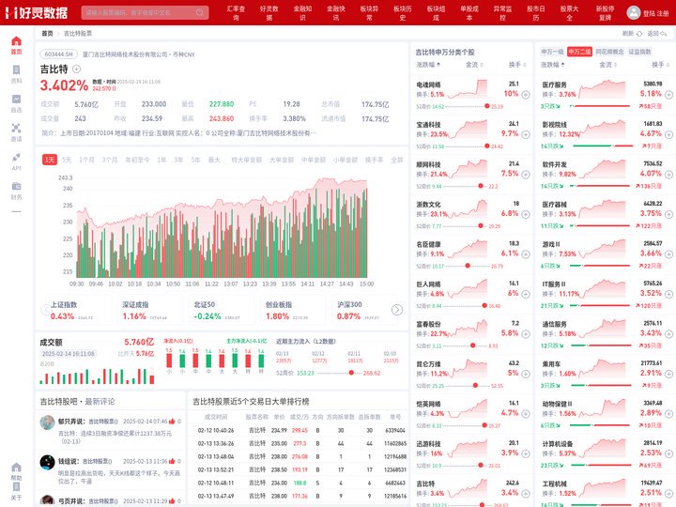Click the next arrow in the index carousel
Viewport: 676px width, 507px height.
397,310
